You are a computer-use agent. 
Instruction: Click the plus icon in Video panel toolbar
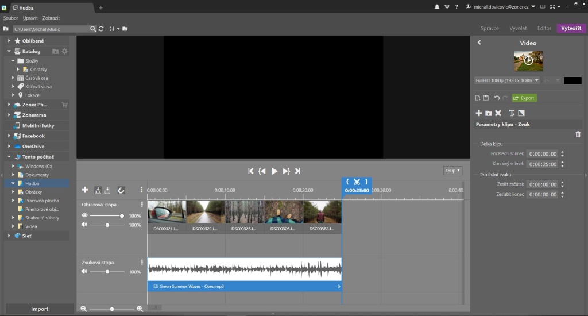click(x=479, y=113)
